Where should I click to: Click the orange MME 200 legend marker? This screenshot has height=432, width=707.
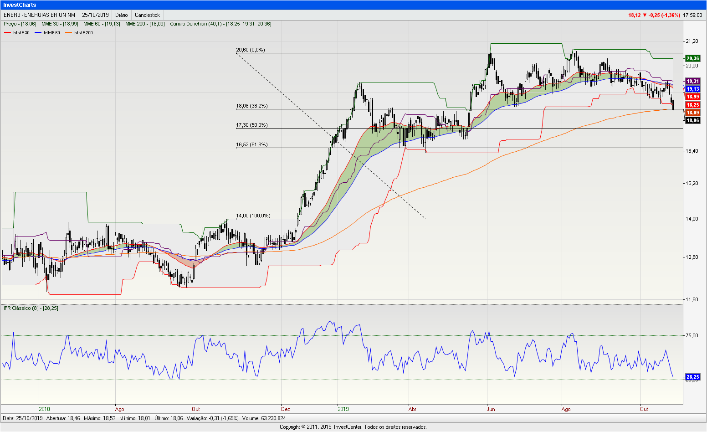[x=68, y=33]
